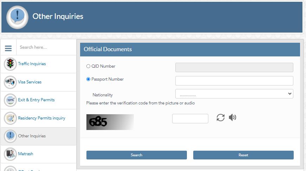The height and width of the screenshot is (171, 306).
Task: Click the verification code input box
Action: pyautogui.click(x=190, y=119)
